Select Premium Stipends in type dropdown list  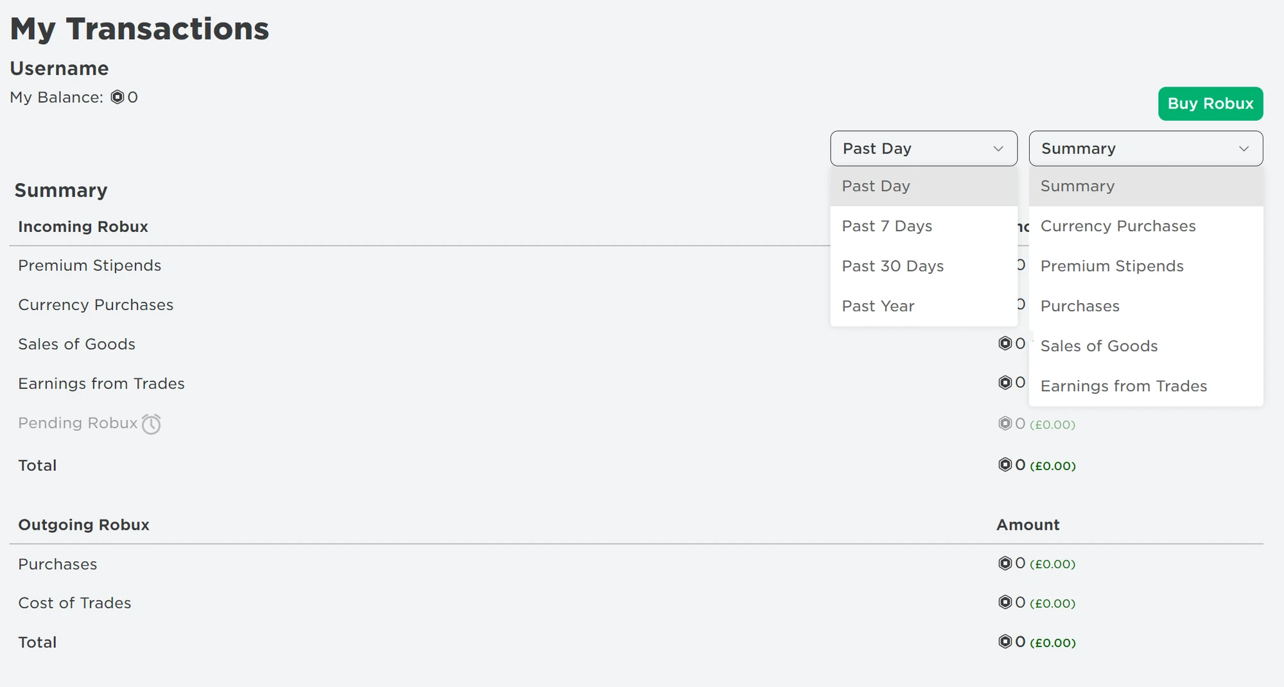click(x=1111, y=266)
